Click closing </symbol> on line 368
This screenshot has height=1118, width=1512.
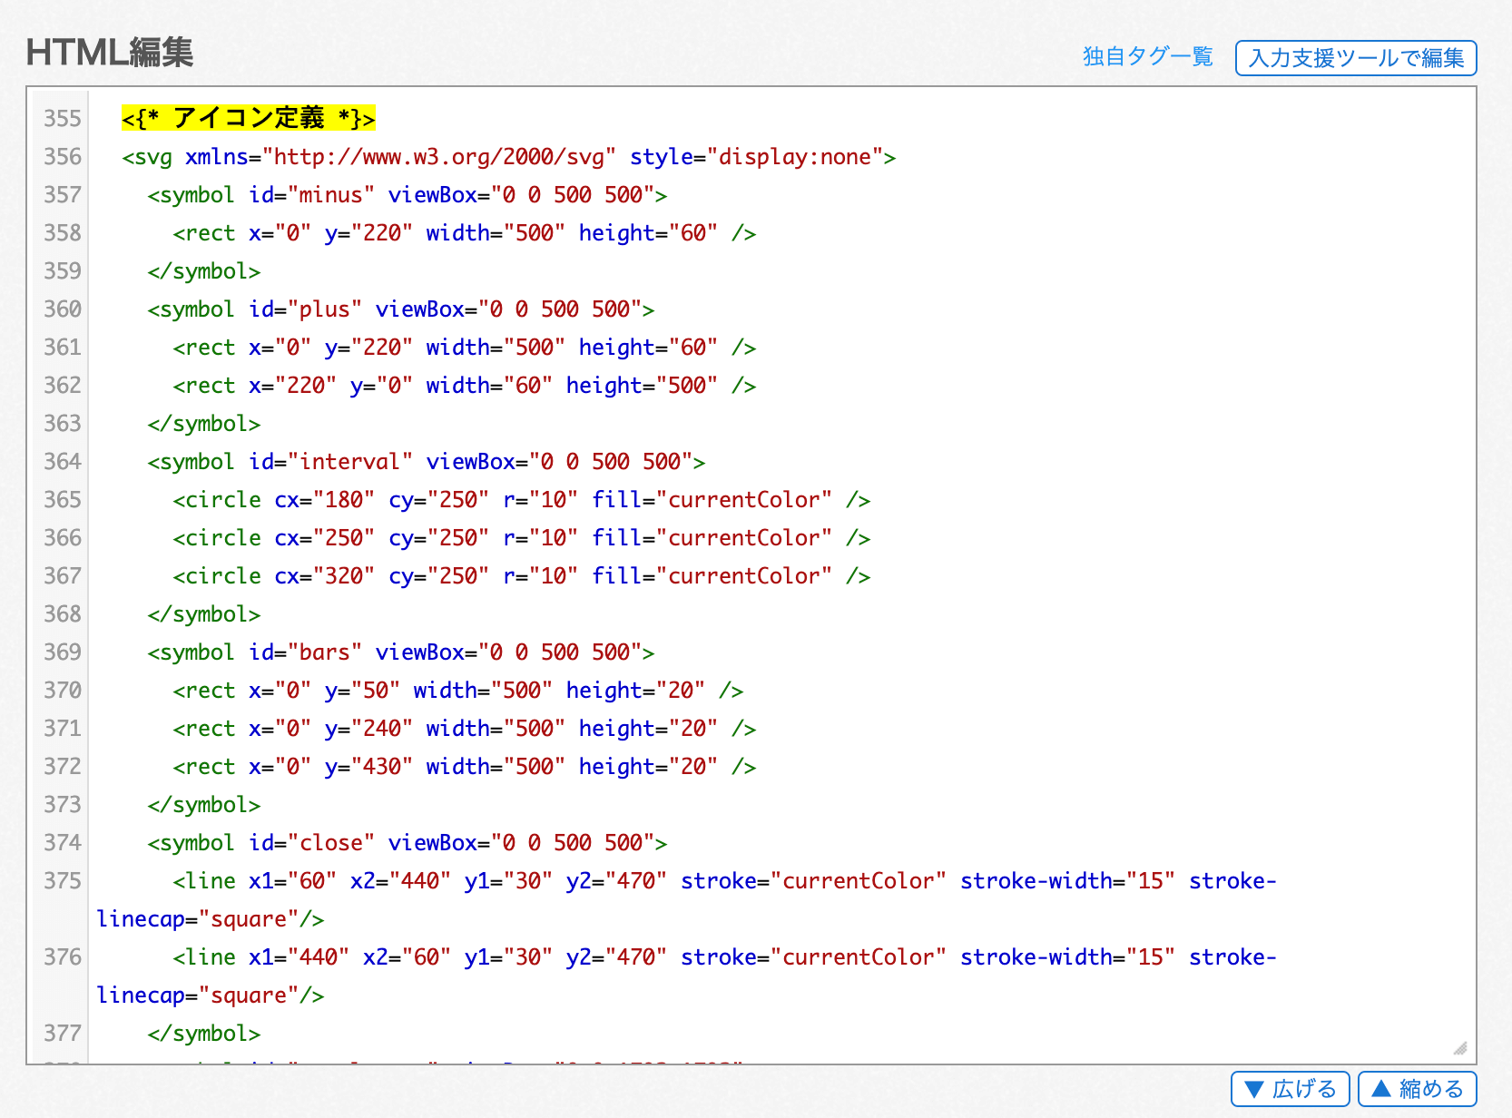click(204, 614)
